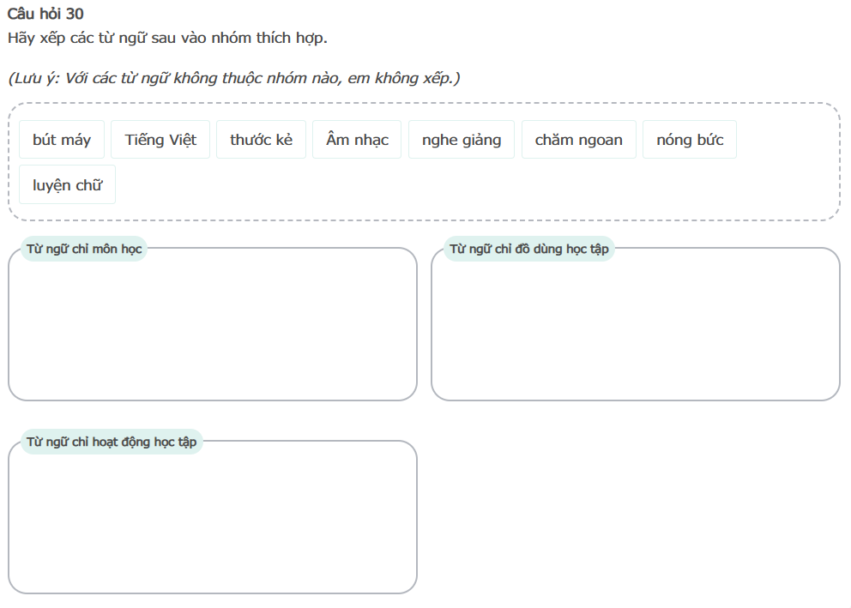Click the italic 'Lưu ý' note text

tap(233, 78)
